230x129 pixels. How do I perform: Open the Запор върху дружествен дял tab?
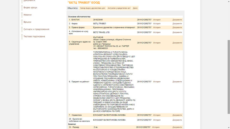93,8
